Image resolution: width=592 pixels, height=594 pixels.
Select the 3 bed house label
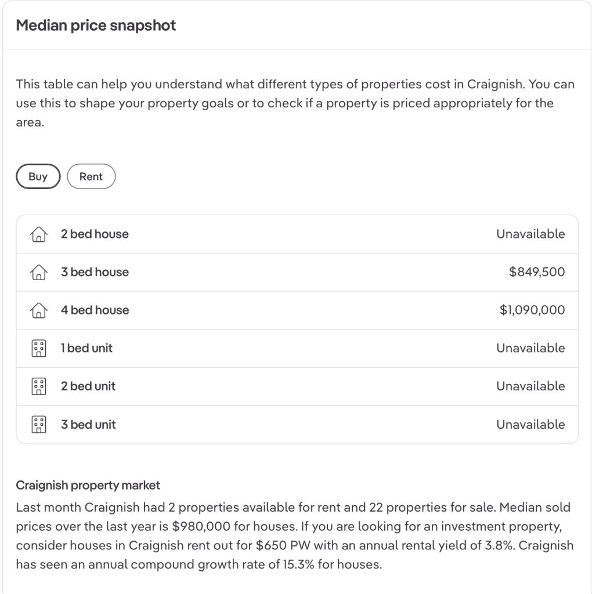tap(95, 272)
